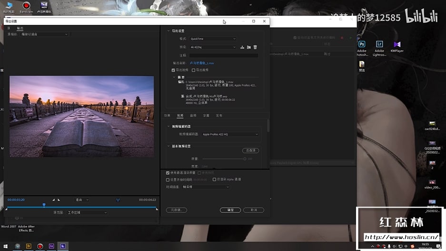446x251 pixels.
Task: Open KMPlayer desktop shortcut
Action: 397,47
